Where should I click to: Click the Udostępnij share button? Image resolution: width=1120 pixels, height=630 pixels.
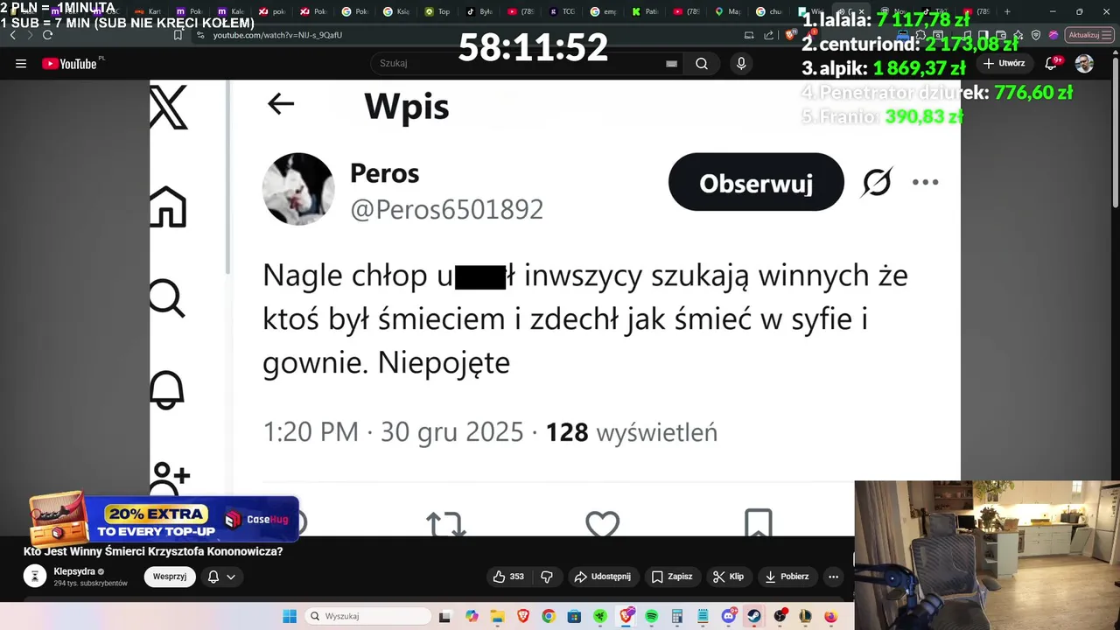tap(602, 577)
